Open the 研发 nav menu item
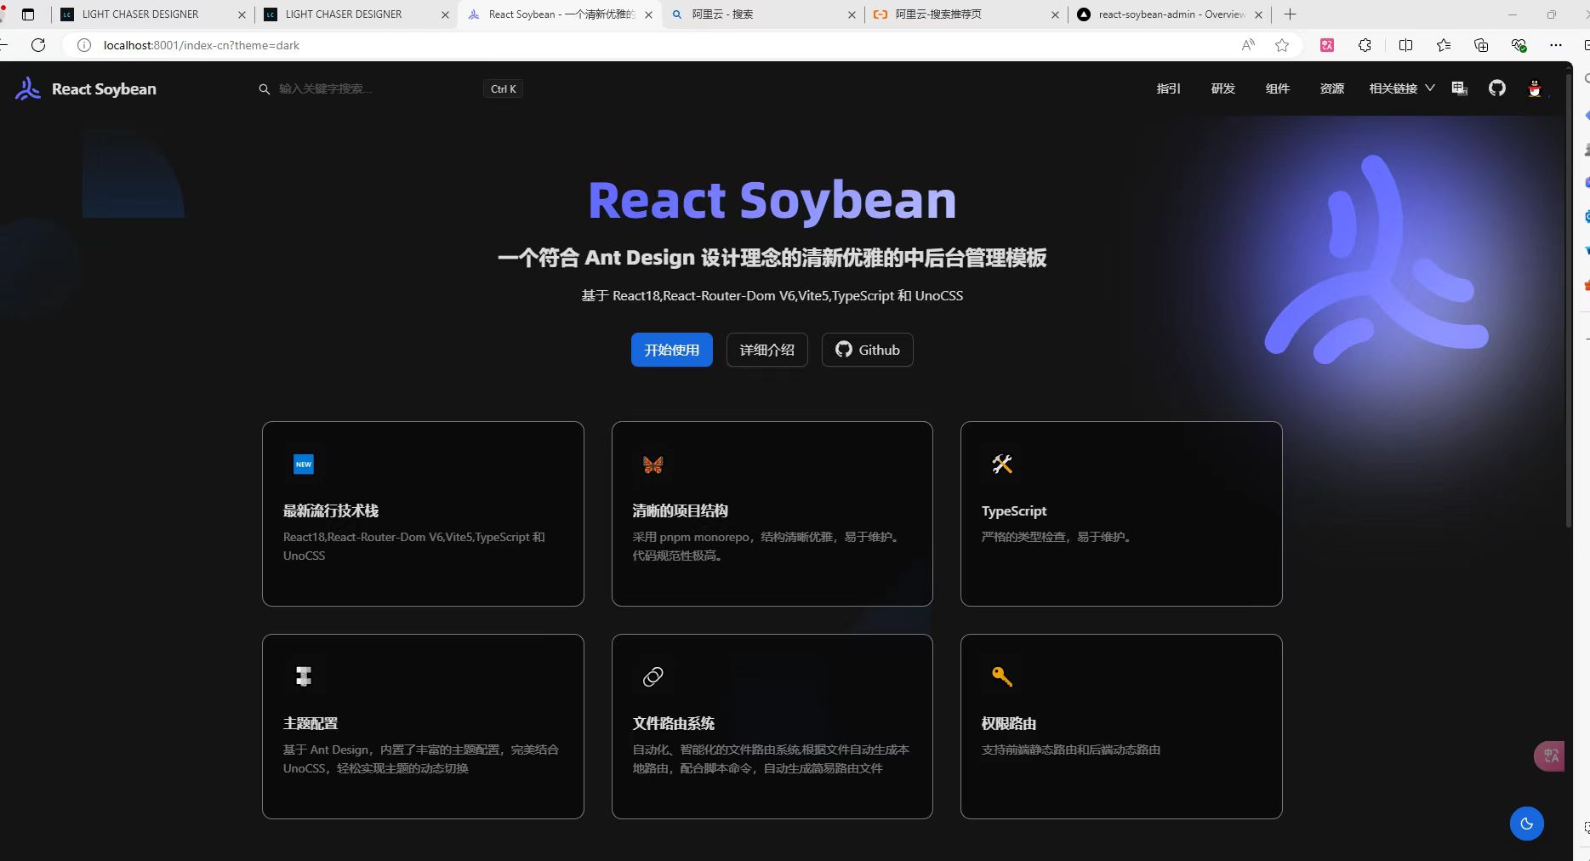1590x861 pixels. point(1222,88)
